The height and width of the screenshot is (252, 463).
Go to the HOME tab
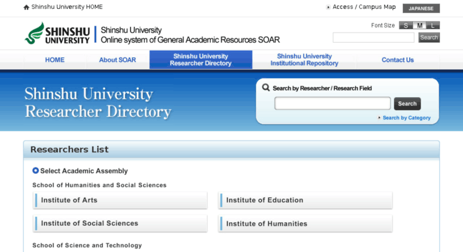point(55,60)
